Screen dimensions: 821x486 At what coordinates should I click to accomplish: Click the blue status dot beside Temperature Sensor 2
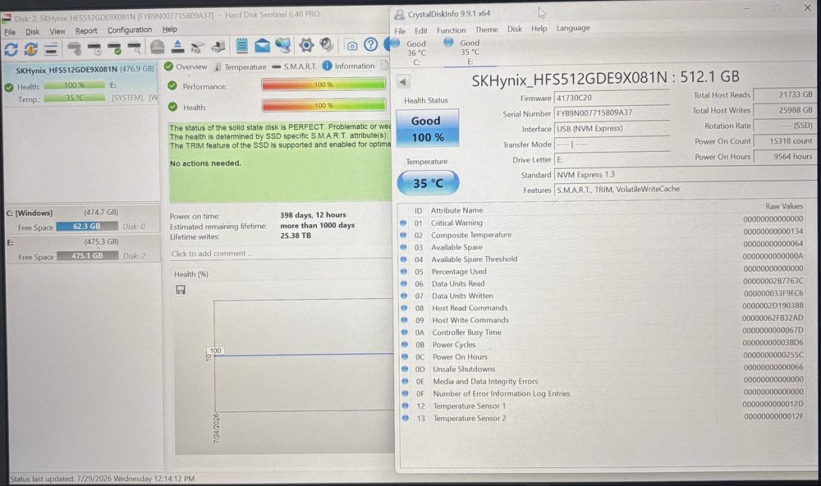click(406, 418)
